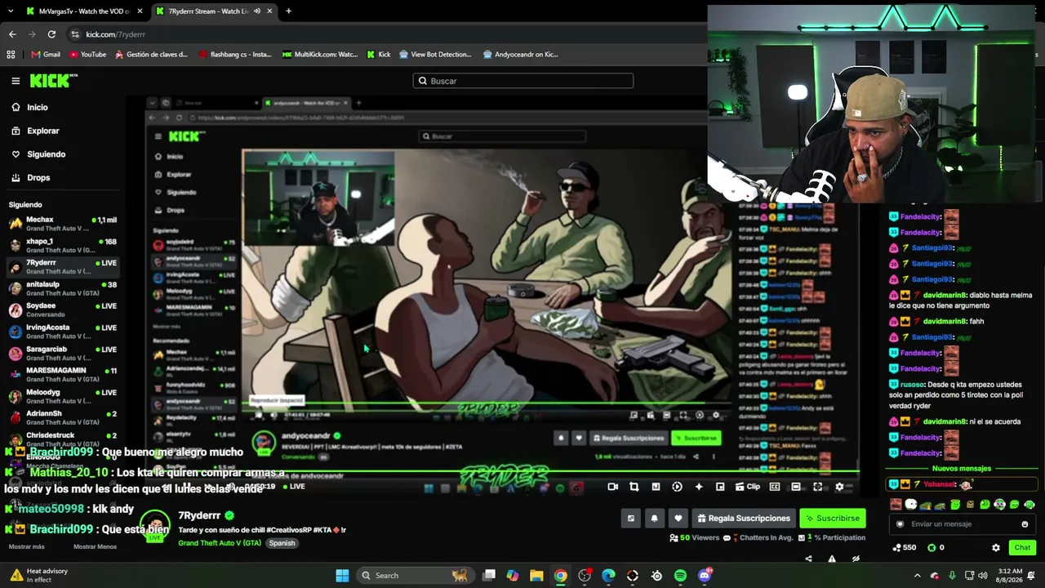The width and height of the screenshot is (1045, 588).
Task: Open the player settings gear
Action: (x=839, y=487)
